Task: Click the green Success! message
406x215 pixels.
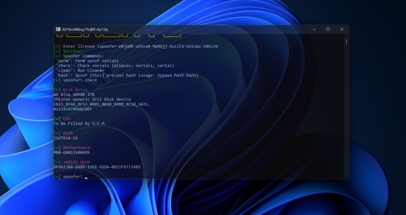Action: (x=73, y=51)
